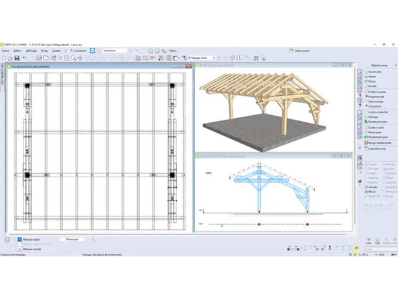
Task: Open the Affichage menu
Action: [31, 51]
